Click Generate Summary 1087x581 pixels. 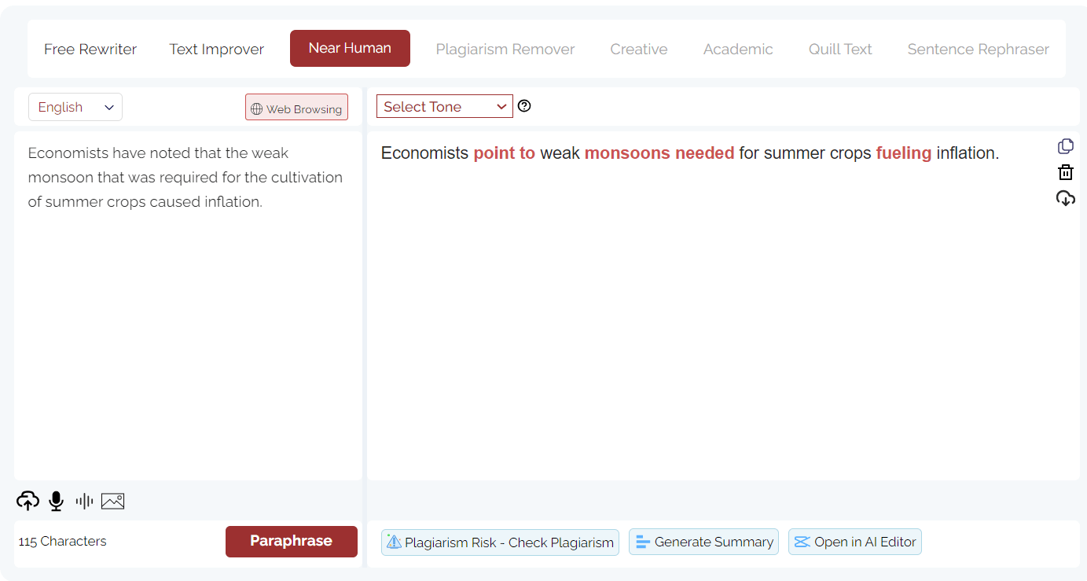[703, 541]
